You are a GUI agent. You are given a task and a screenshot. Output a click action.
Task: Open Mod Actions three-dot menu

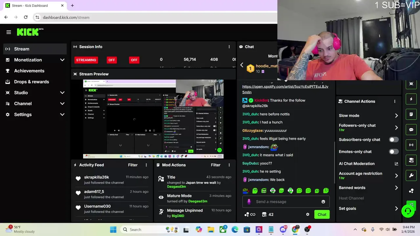coord(229,165)
